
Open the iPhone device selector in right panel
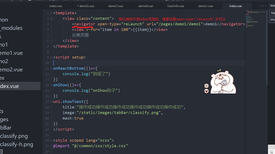(x=272, y=20)
